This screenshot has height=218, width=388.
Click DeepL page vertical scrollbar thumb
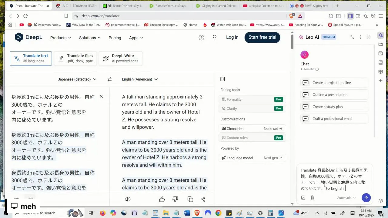click(292, 41)
